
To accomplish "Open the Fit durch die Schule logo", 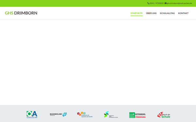I will (164, 115).
